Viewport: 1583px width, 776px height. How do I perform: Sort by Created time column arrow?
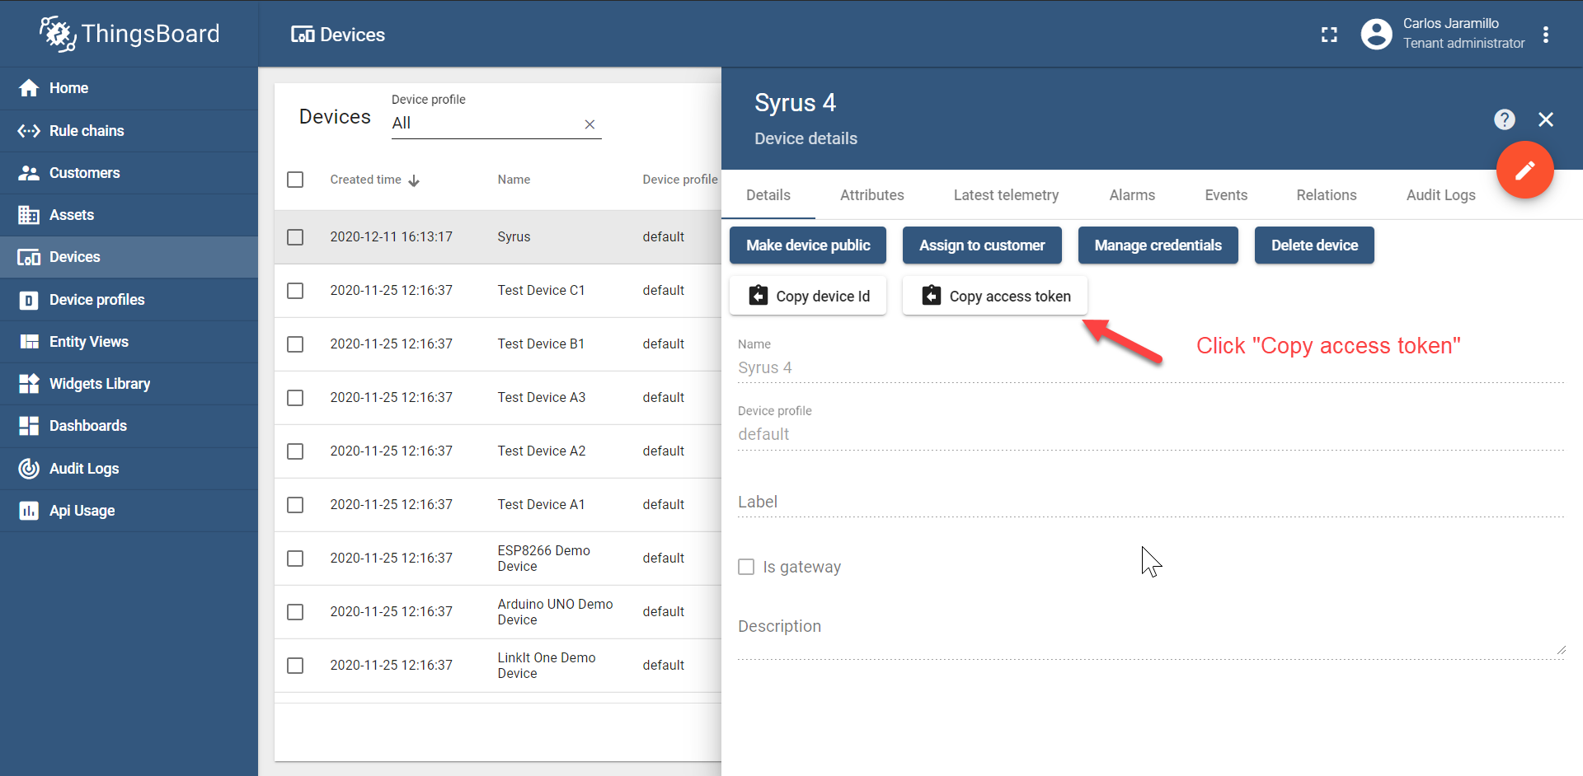[414, 180]
